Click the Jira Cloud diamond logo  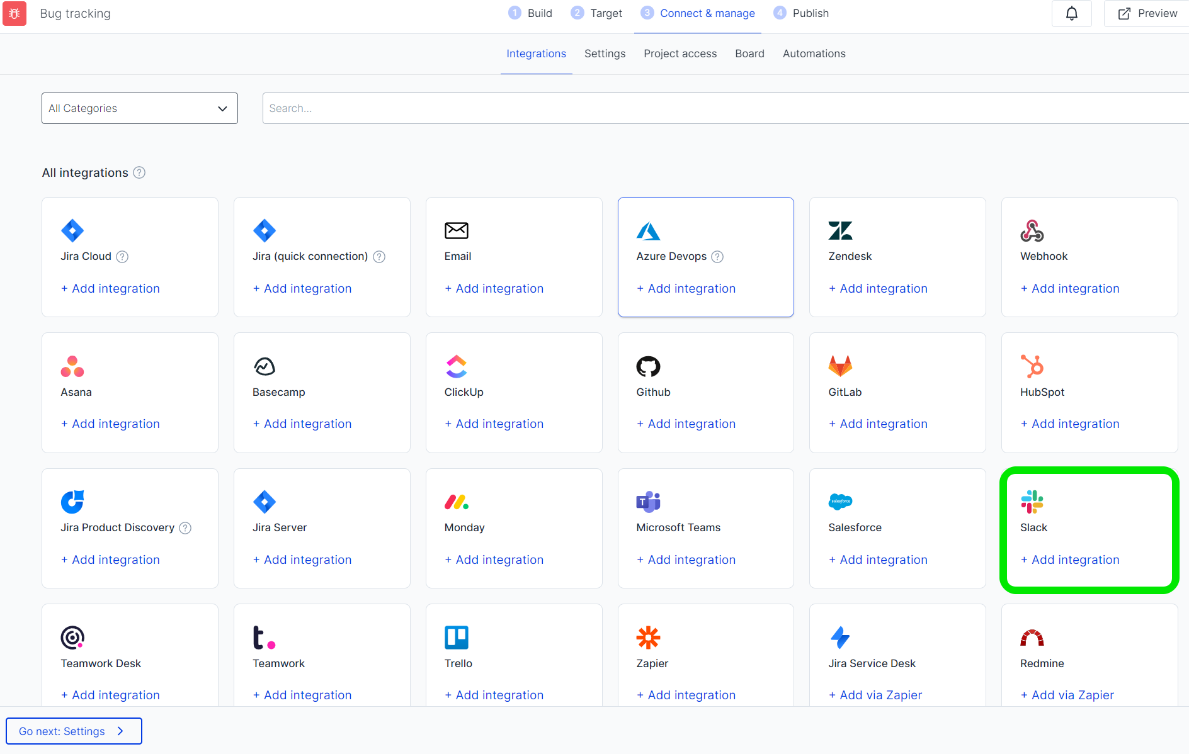(72, 230)
